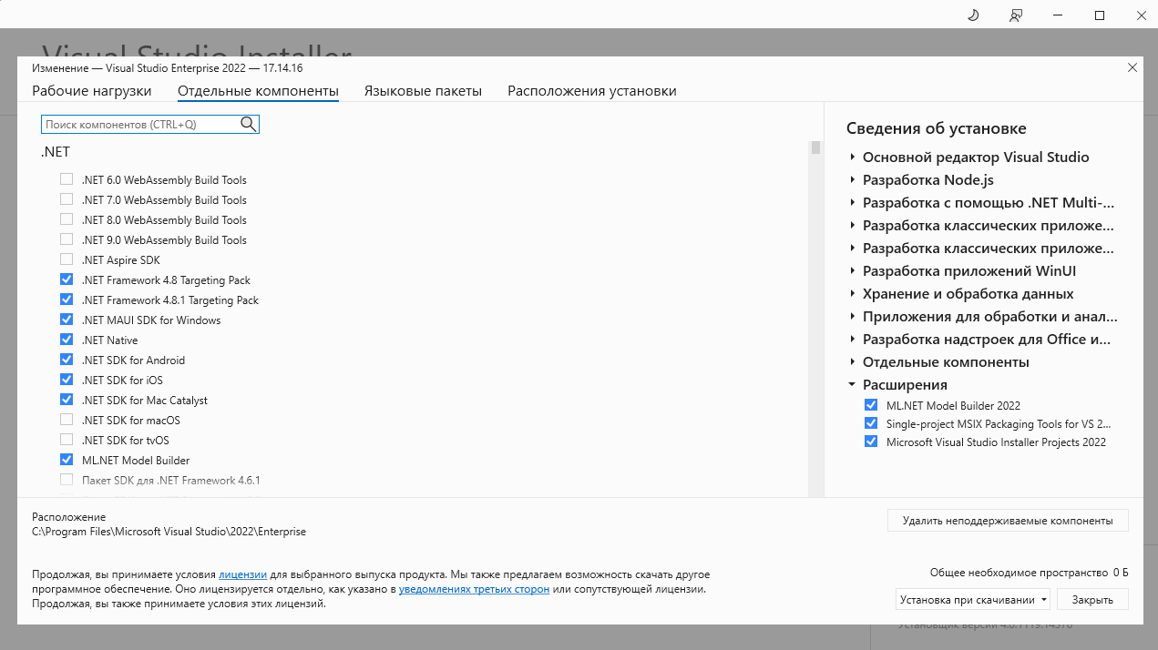The image size is (1158, 650).
Task: Toggle the night mode moon icon
Action: click(x=973, y=15)
